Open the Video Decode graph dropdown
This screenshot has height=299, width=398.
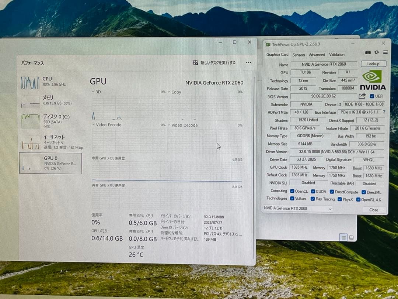(168, 125)
